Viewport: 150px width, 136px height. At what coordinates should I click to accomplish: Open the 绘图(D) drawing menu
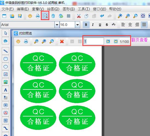coord(53,9)
